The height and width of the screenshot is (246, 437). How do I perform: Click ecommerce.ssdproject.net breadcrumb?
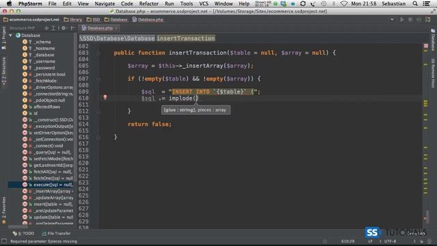[31, 20]
